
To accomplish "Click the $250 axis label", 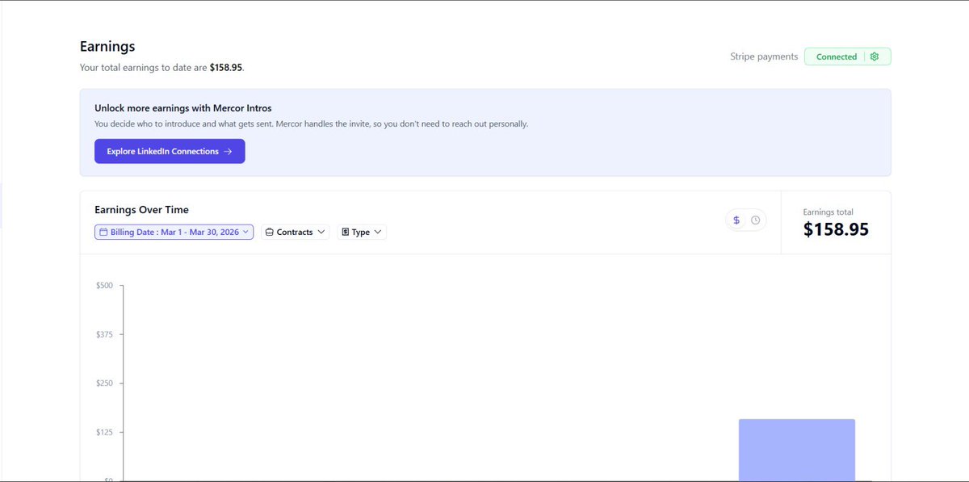I will pos(105,384).
